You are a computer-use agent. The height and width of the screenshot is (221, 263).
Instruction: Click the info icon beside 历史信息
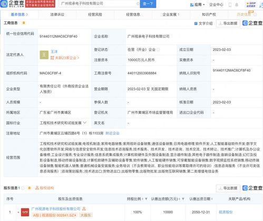pos(255,15)
